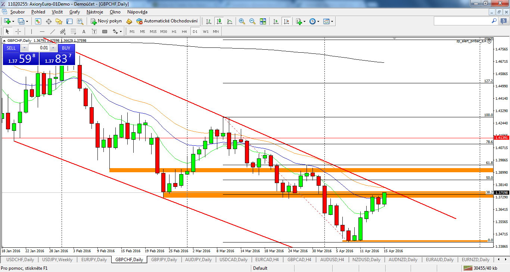Image resolution: width=510 pixels, height=272 pixels.
Task: Switch chart to line chart type
Action: tap(230, 21)
